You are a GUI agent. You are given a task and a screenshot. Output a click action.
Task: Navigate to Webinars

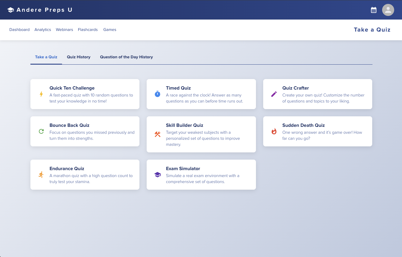coord(64,30)
